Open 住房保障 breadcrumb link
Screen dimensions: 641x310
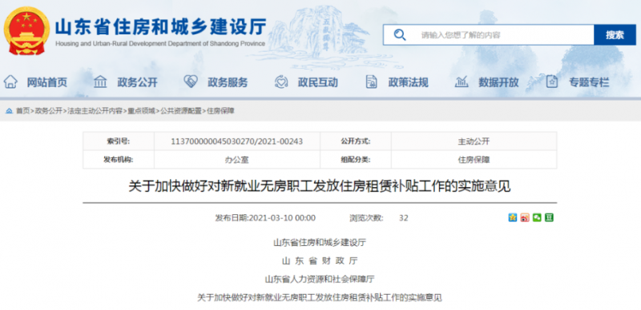[221, 110]
